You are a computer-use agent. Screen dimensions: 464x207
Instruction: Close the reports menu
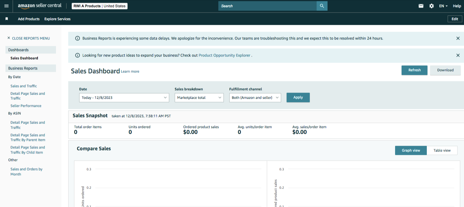(x=29, y=38)
